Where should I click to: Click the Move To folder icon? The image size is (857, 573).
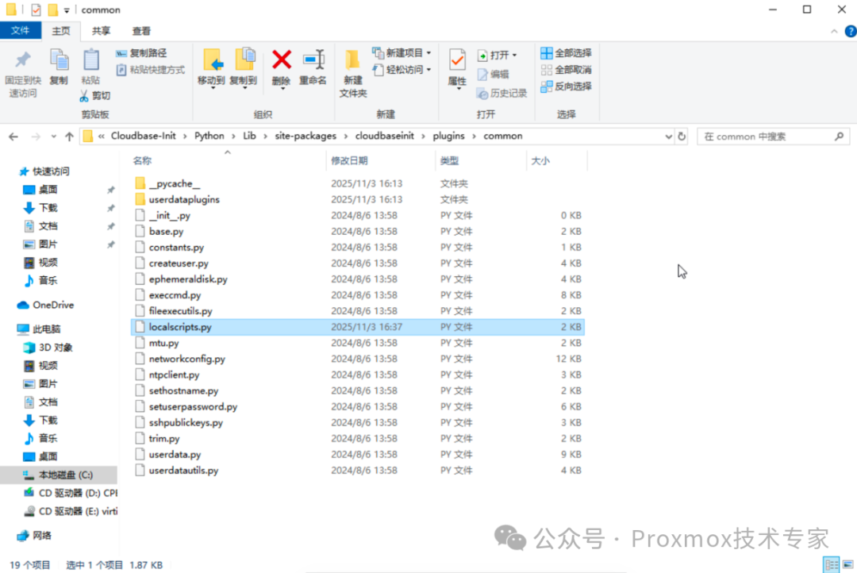[211, 60]
